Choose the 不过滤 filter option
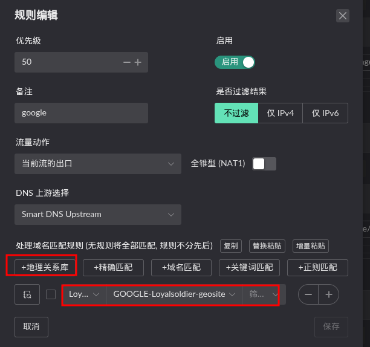The width and height of the screenshot is (370, 347). (236, 113)
